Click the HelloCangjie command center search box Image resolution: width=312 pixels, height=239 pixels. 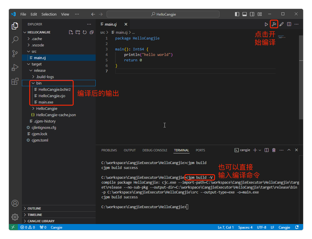[163, 14]
